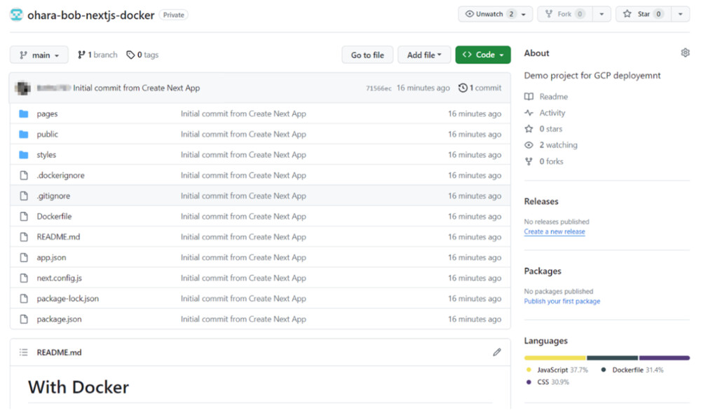Click the commit history clock icon
Image resolution: width=701 pixels, height=420 pixels.
(463, 88)
